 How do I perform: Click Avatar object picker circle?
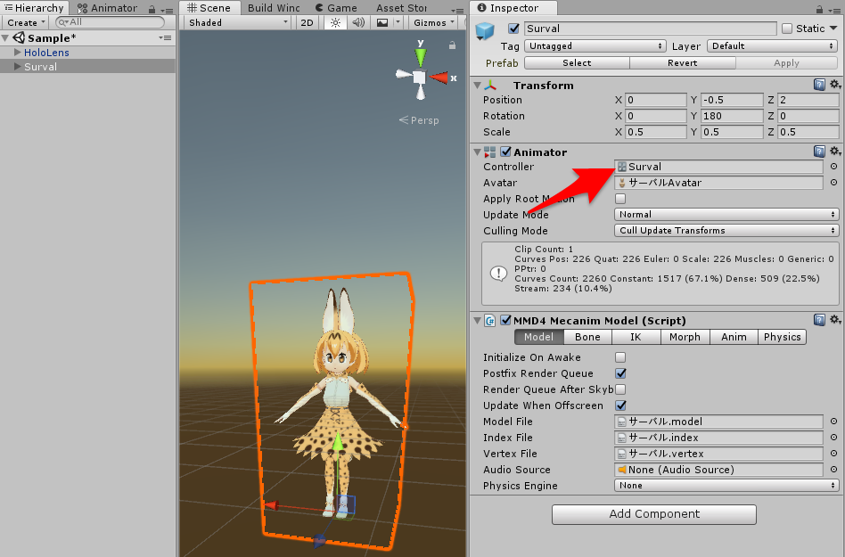(833, 183)
